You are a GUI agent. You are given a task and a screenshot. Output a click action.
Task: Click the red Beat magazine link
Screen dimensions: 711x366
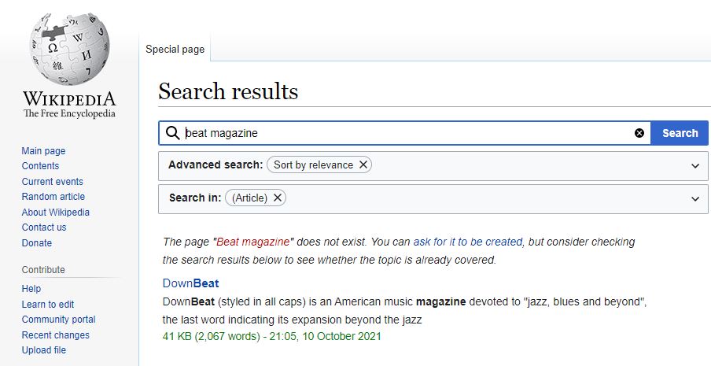coord(252,242)
